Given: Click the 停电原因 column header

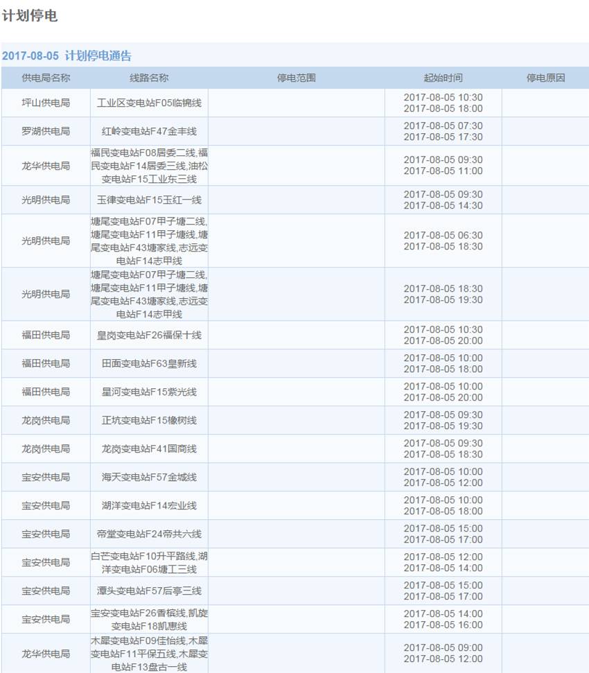Looking at the screenshot, I should [x=545, y=78].
